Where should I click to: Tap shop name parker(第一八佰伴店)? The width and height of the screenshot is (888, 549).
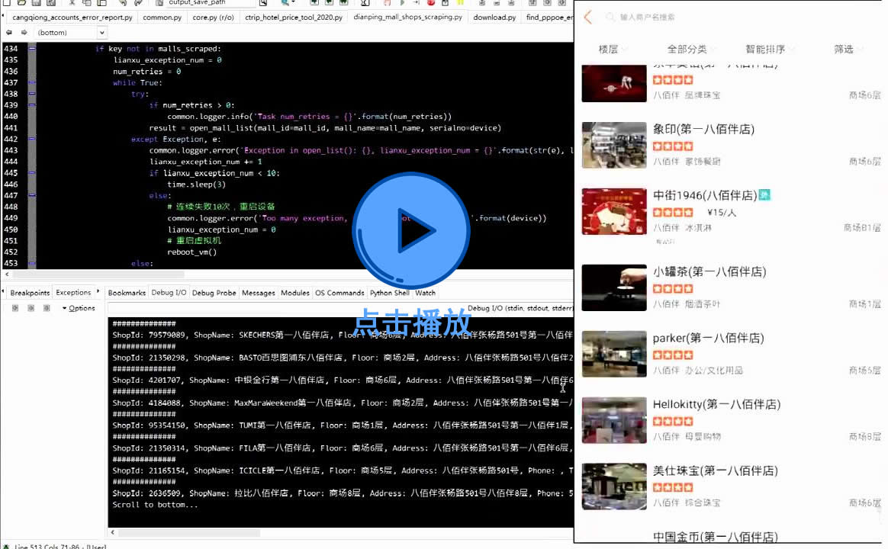[709, 338]
